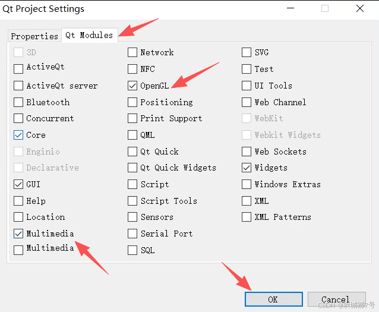The width and height of the screenshot is (379, 312).
Task: Enable the Qt Quick checkbox above Qt Quick Widgets
Action: 132,152
